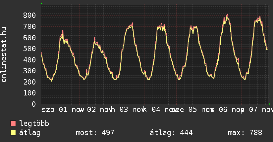Click the green arrow at x-axis right end
The height and width of the screenshot is (142, 273).
point(269,104)
